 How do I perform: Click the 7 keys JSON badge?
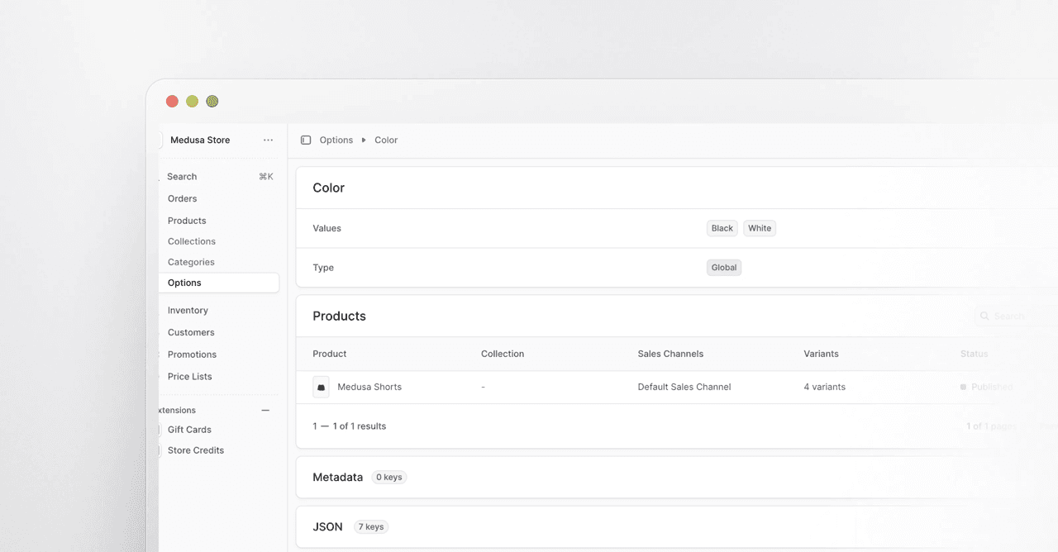point(371,527)
